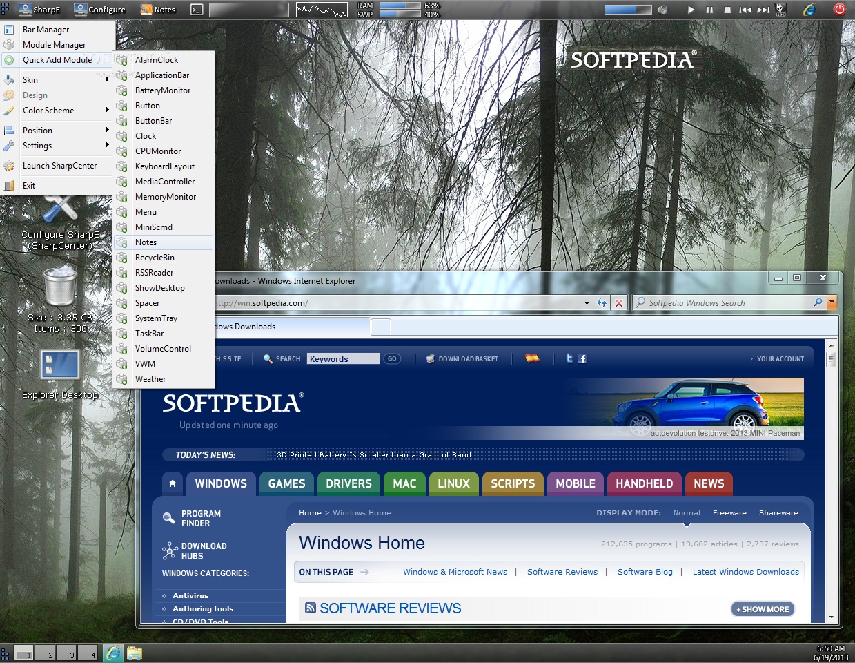Switch to virtual desktop 3
The height and width of the screenshot is (663, 855).
pyautogui.click(x=67, y=653)
